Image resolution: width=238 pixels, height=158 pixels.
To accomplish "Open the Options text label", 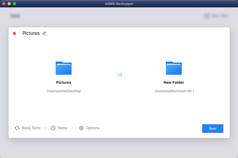I will [x=93, y=128].
